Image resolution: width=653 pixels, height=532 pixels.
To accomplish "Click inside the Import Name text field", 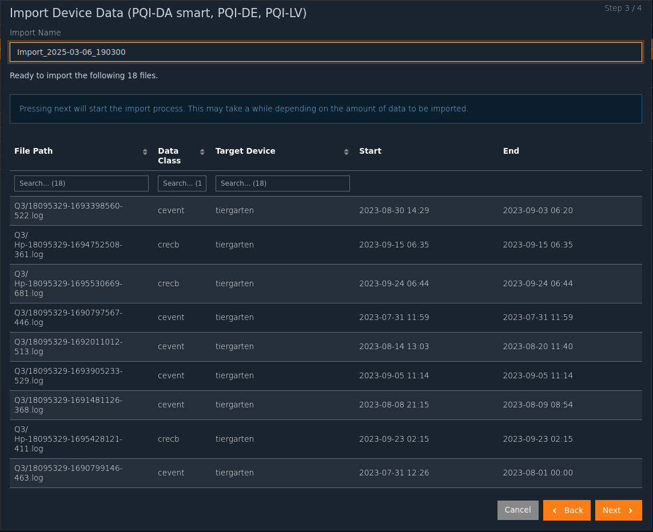I will (326, 52).
